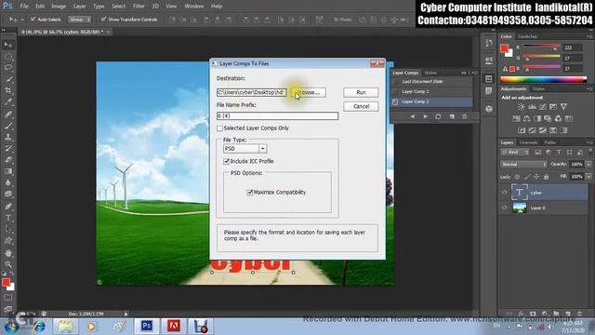The image size is (595, 335).
Task: Open the Filter menu
Action: point(139,7)
